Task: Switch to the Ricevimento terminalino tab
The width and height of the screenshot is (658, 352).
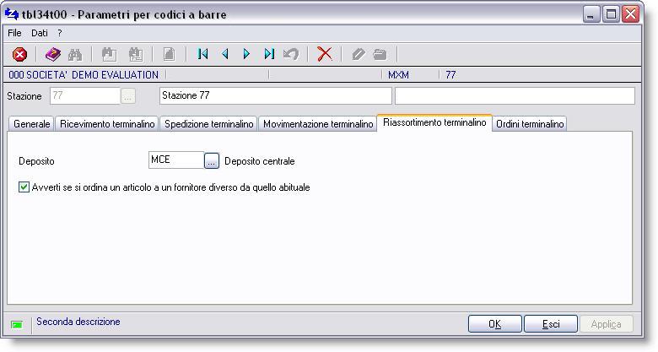Action: pyautogui.click(x=107, y=124)
